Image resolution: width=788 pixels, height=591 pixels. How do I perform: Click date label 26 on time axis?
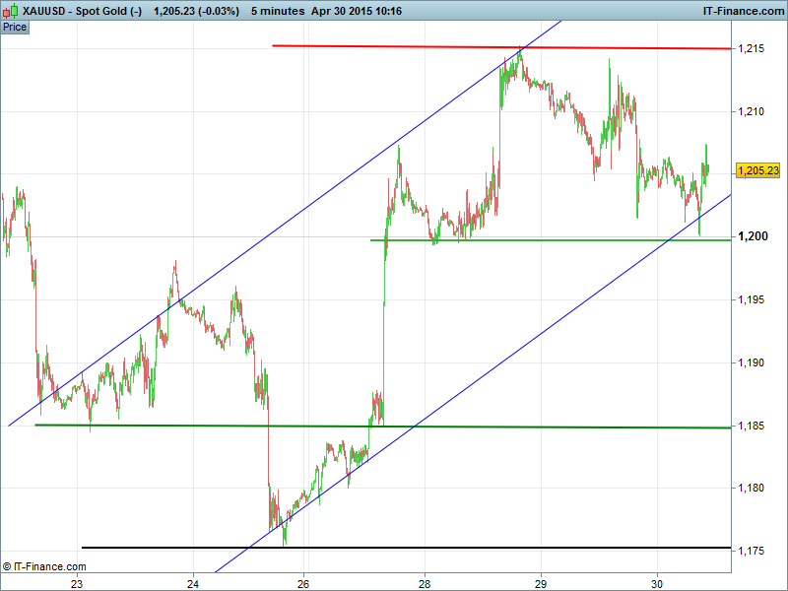(x=303, y=582)
